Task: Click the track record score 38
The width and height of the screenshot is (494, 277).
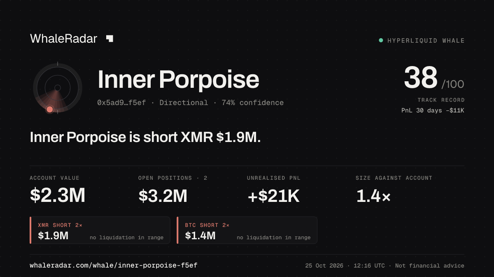Action: pyautogui.click(x=421, y=78)
